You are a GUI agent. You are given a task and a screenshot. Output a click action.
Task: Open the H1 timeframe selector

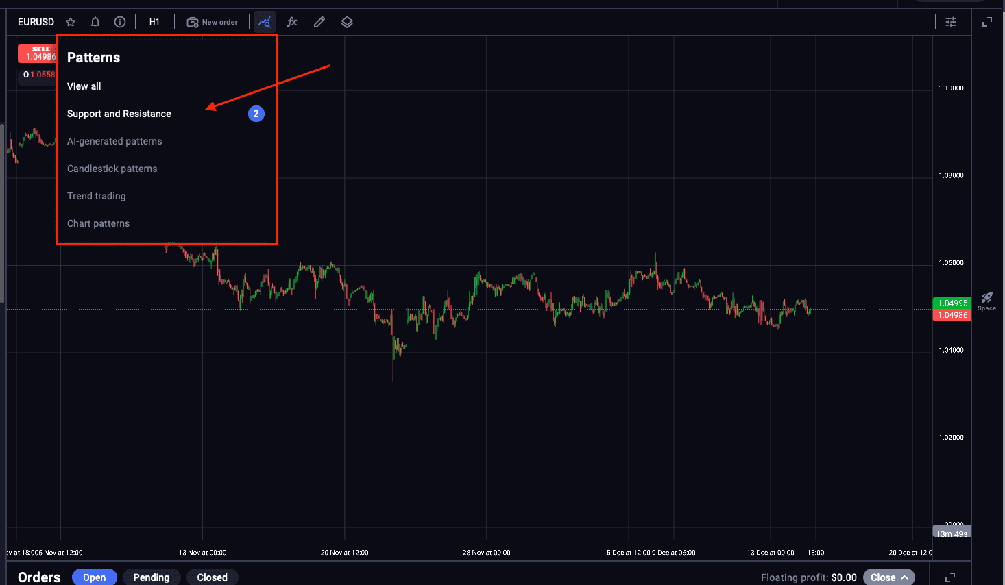[154, 21]
